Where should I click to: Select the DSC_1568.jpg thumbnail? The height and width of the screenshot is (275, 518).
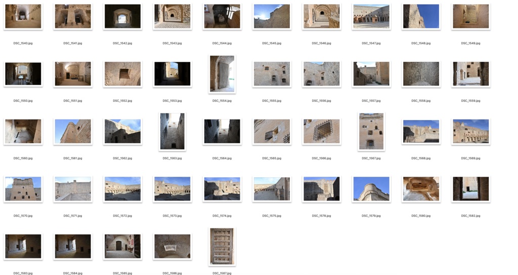[421, 131]
